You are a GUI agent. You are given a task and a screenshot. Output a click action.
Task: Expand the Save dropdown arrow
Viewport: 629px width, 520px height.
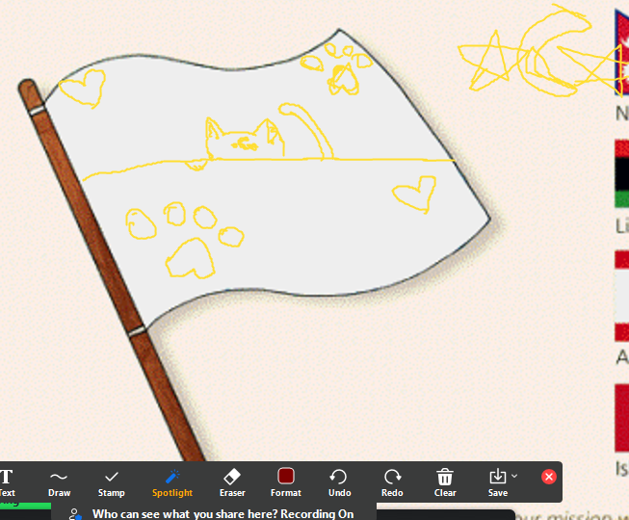(514, 476)
